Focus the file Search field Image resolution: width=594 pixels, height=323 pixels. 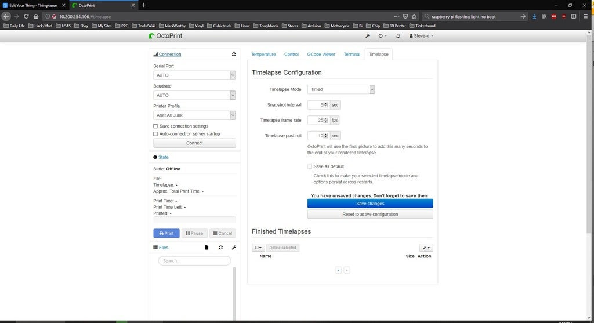(194, 261)
